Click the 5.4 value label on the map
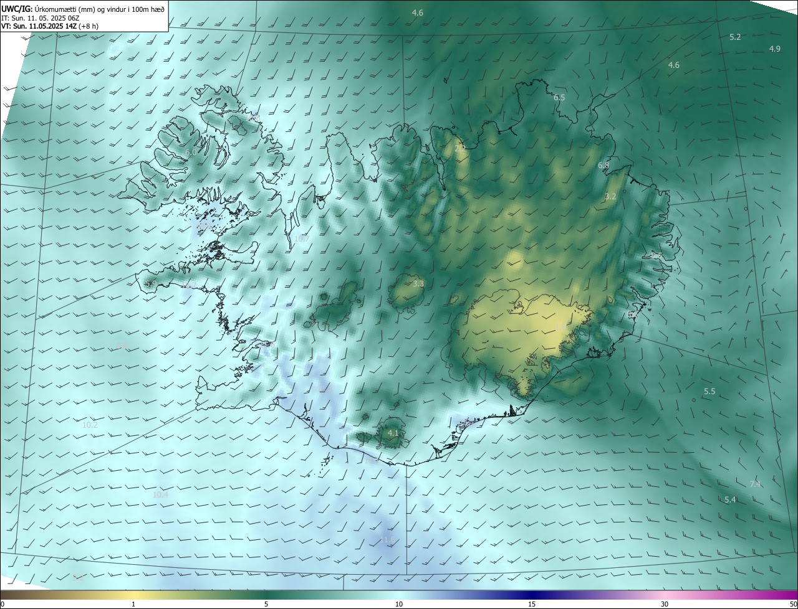 coord(730,500)
